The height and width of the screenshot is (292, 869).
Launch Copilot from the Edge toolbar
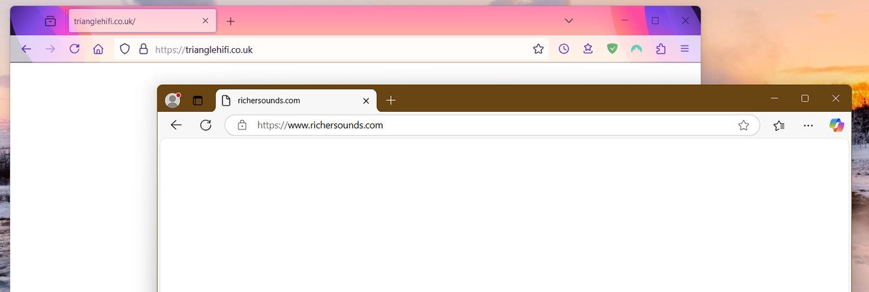coord(836,125)
